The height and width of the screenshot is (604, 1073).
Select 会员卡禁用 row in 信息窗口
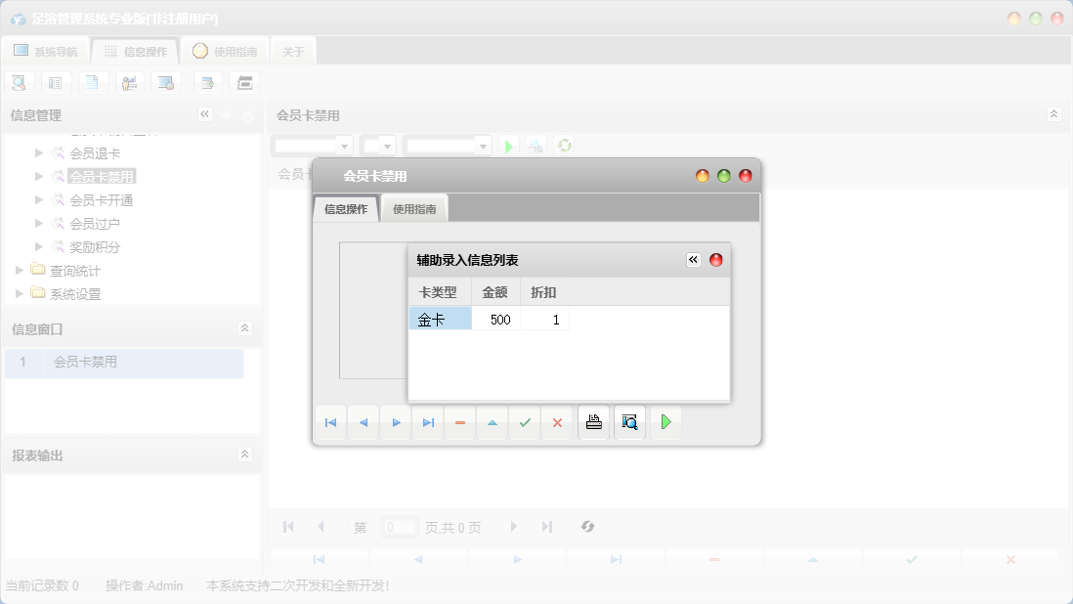point(124,363)
